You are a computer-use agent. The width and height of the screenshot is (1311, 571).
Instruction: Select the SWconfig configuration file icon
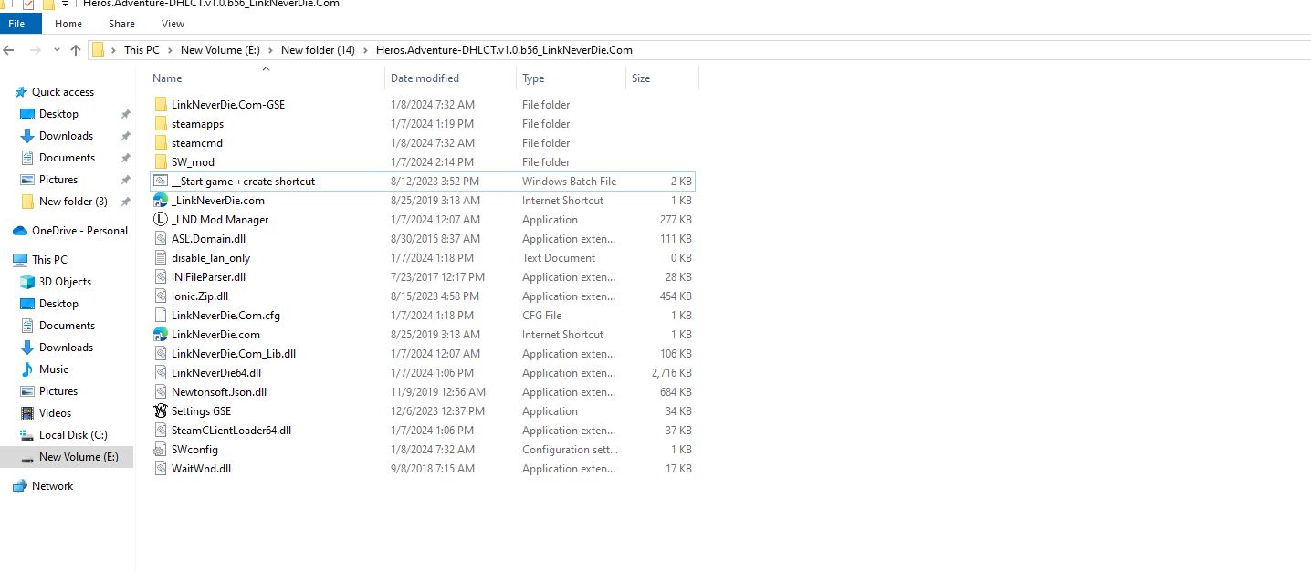point(161,450)
